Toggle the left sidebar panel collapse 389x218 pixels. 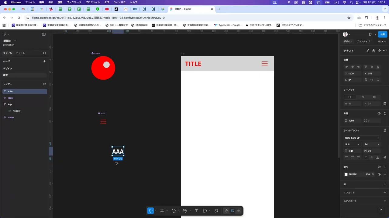pyautogui.click(x=44, y=34)
